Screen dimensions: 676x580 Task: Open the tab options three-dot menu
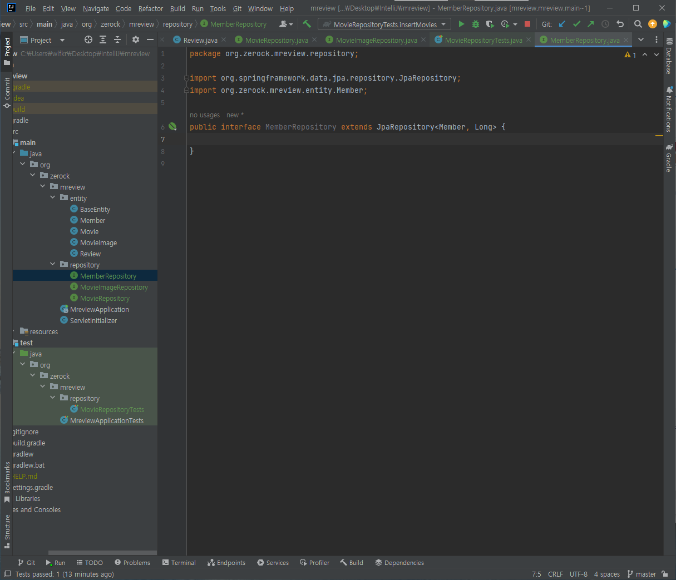pyautogui.click(x=657, y=39)
